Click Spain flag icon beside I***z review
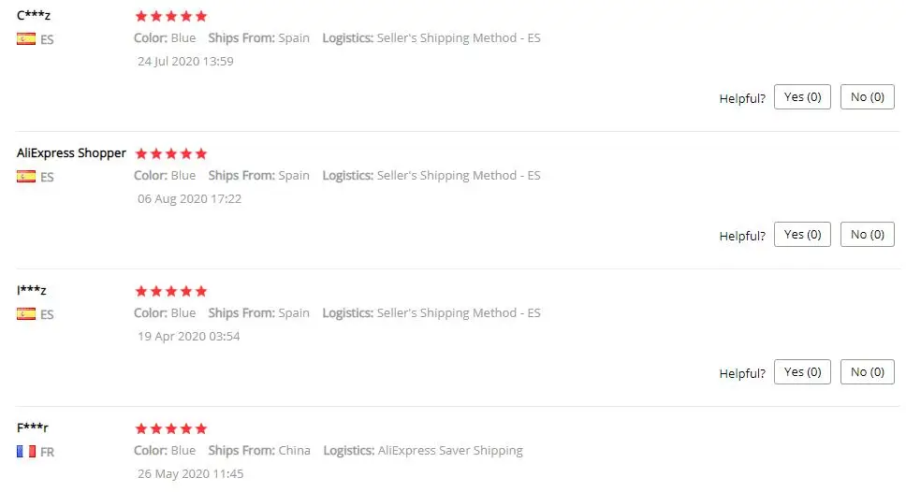This screenshot has width=906, height=492. point(26,313)
